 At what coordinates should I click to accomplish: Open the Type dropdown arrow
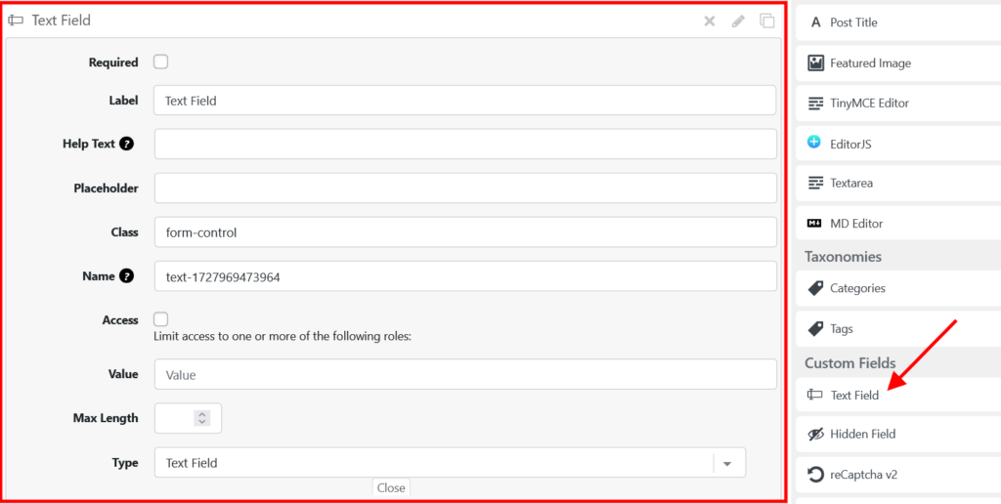(727, 463)
